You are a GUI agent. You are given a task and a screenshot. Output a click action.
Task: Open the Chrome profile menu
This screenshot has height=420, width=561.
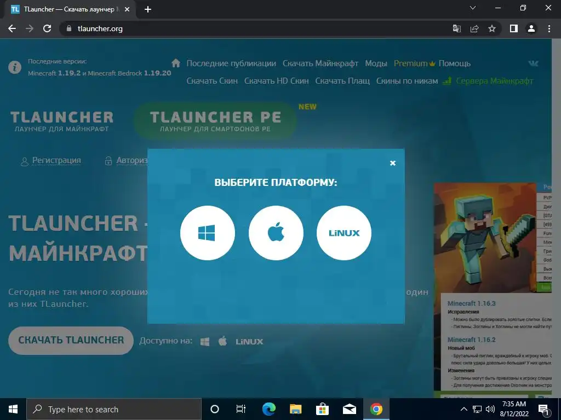pos(531,28)
